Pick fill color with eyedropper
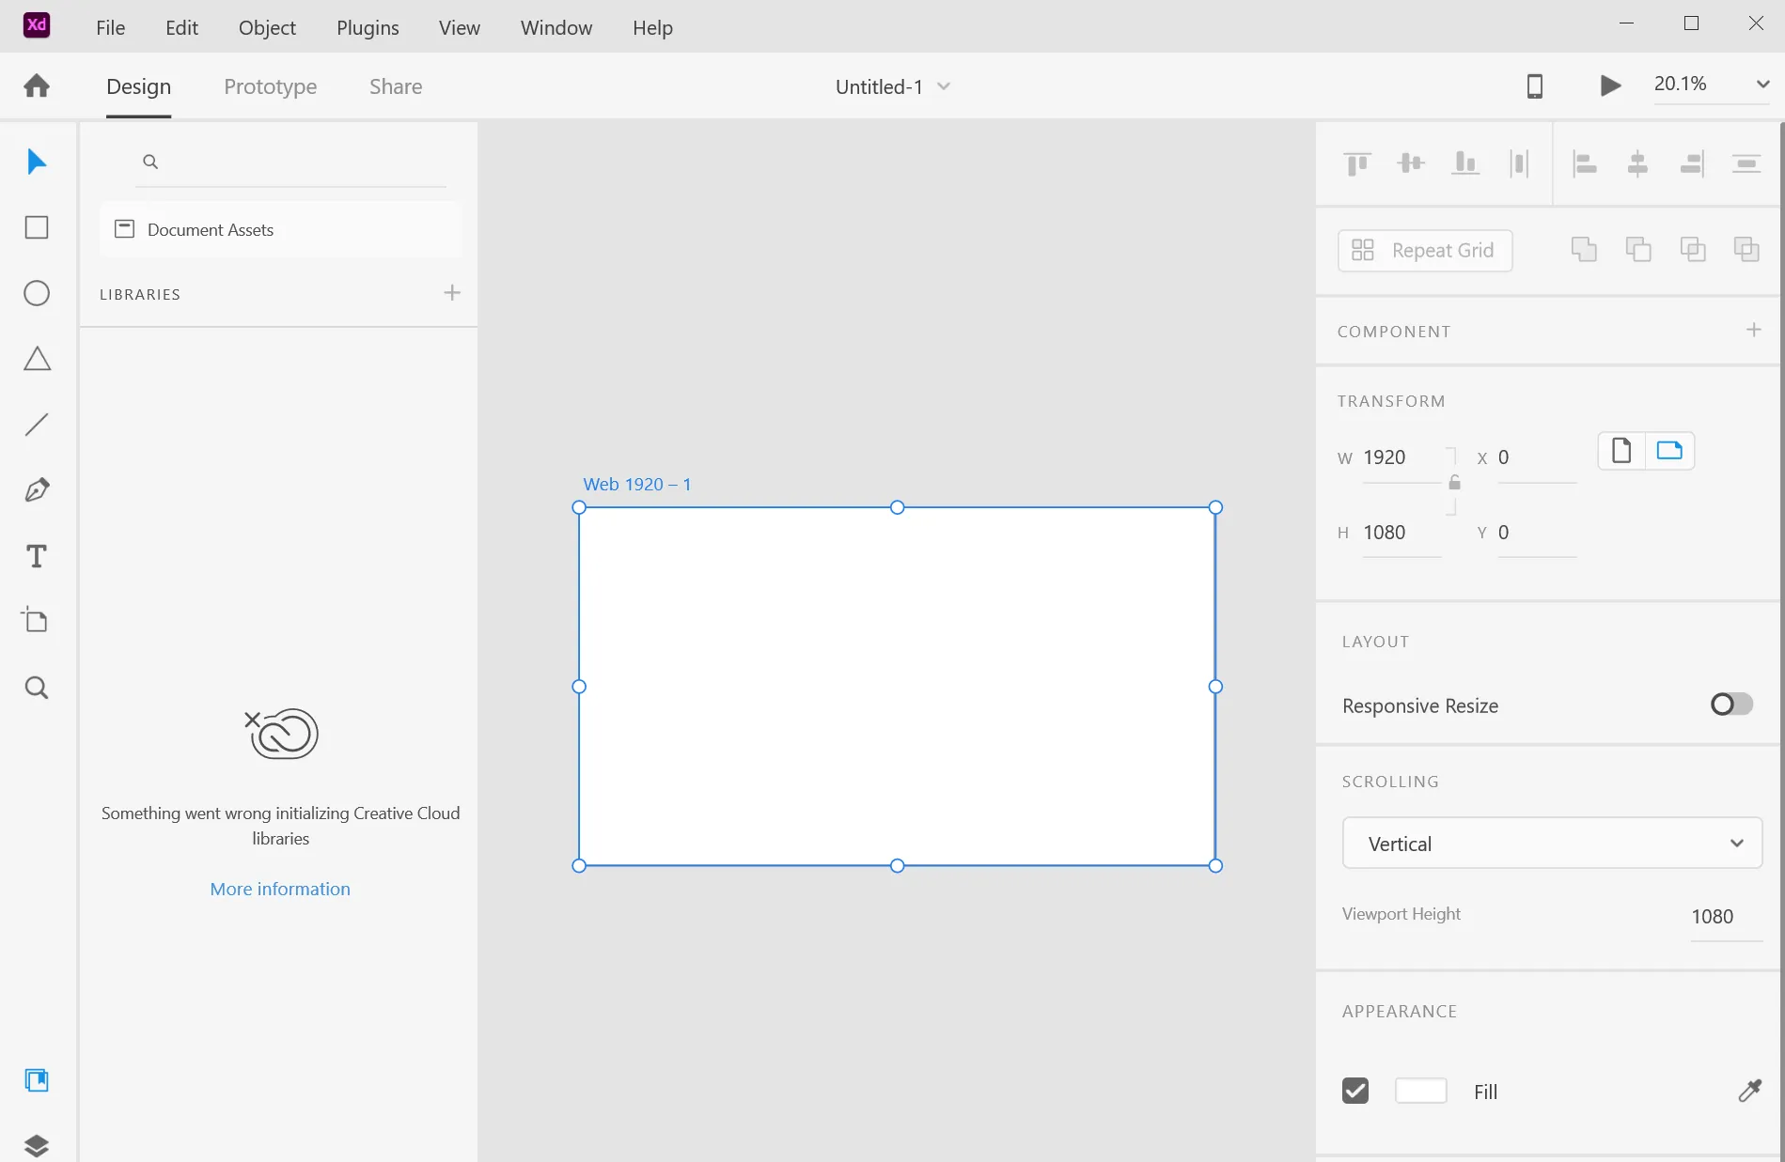 1749,1091
